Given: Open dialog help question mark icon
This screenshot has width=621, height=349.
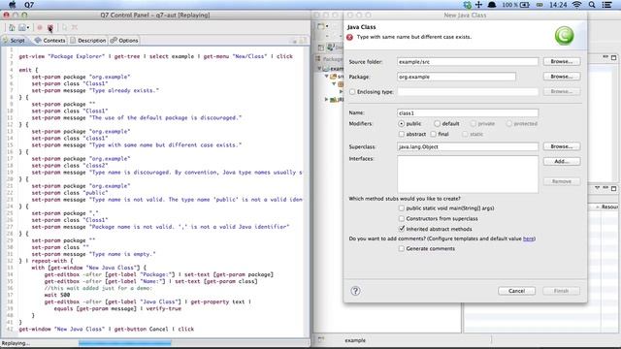Looking at the screenshot, I should pos(355,291).
